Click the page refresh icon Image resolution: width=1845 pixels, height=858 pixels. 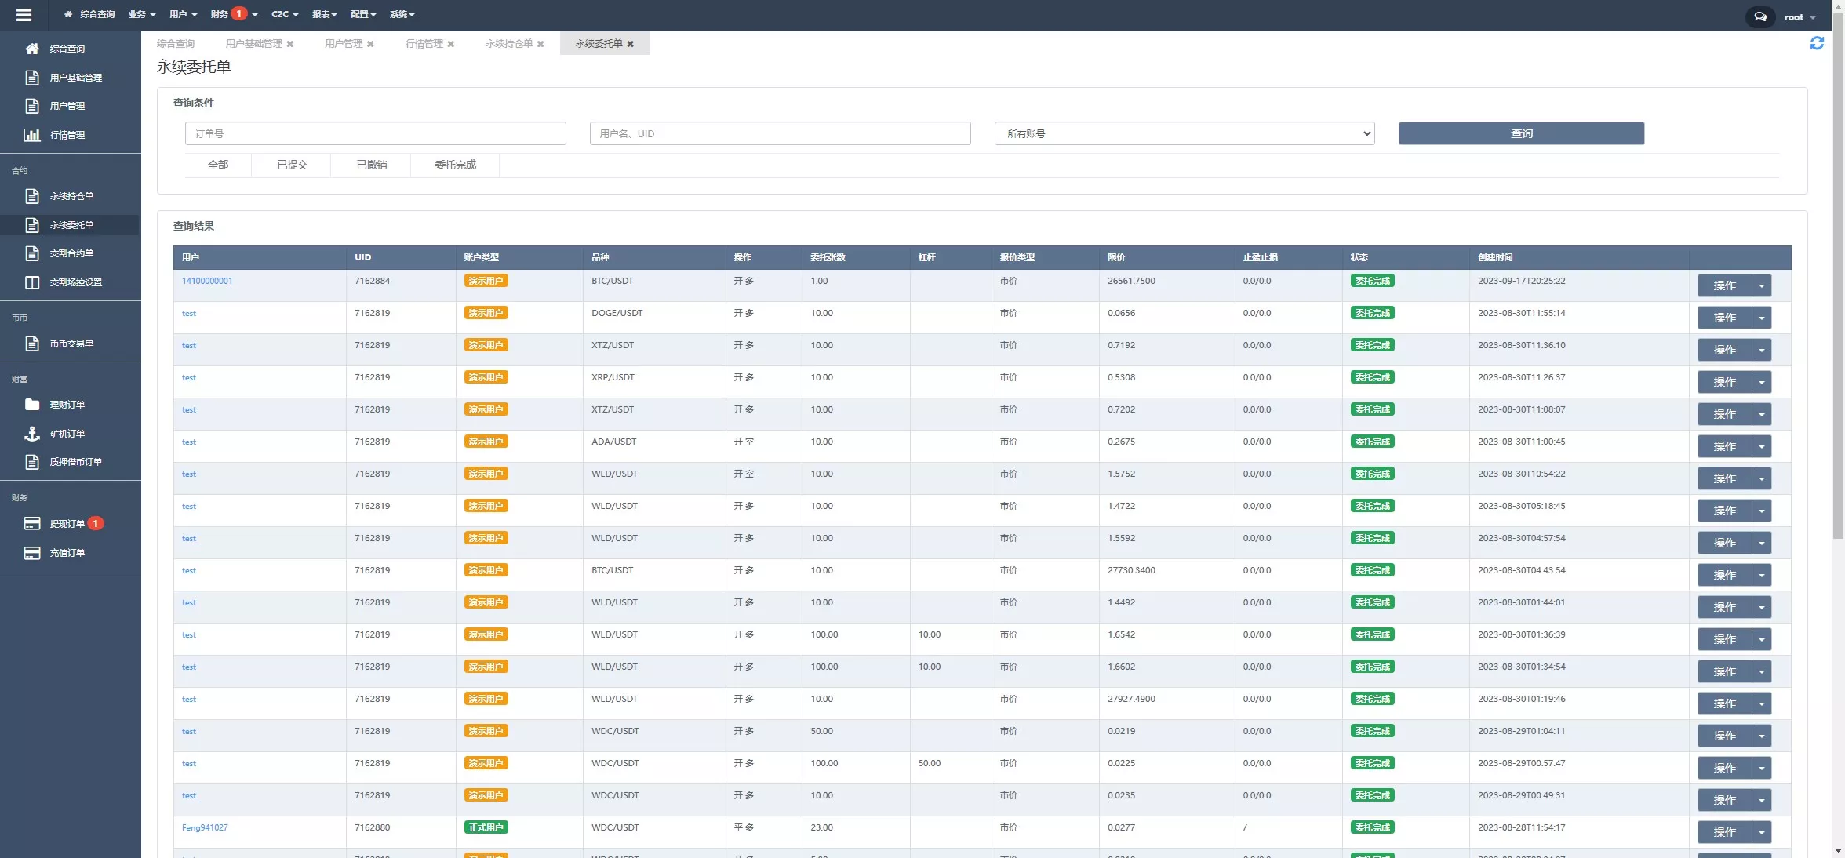[1817, 43]
